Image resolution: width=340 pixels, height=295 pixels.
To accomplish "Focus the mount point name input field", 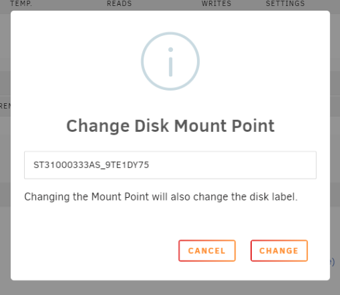I will coord(170,165).
